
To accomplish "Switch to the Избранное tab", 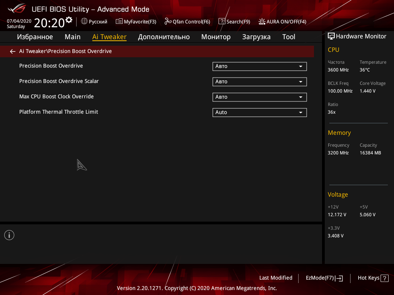I will click(x=35, y=37).
